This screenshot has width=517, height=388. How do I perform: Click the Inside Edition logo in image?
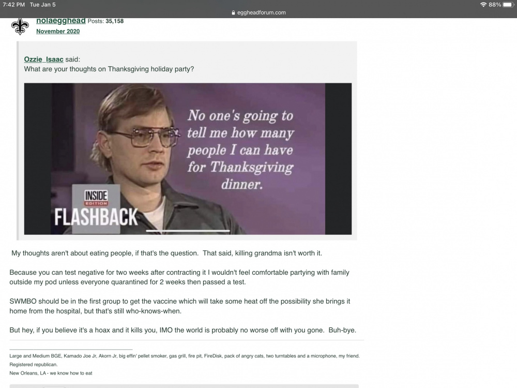tap(96, 197)
